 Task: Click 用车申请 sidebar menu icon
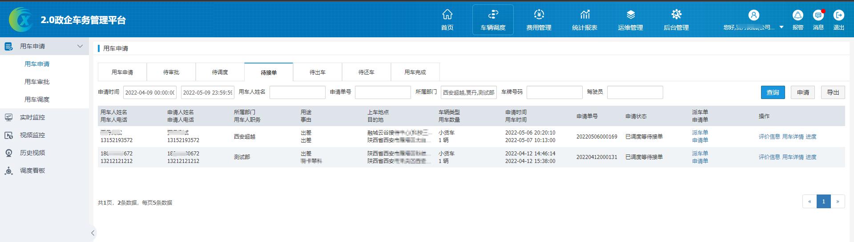(x=8, y=46)
